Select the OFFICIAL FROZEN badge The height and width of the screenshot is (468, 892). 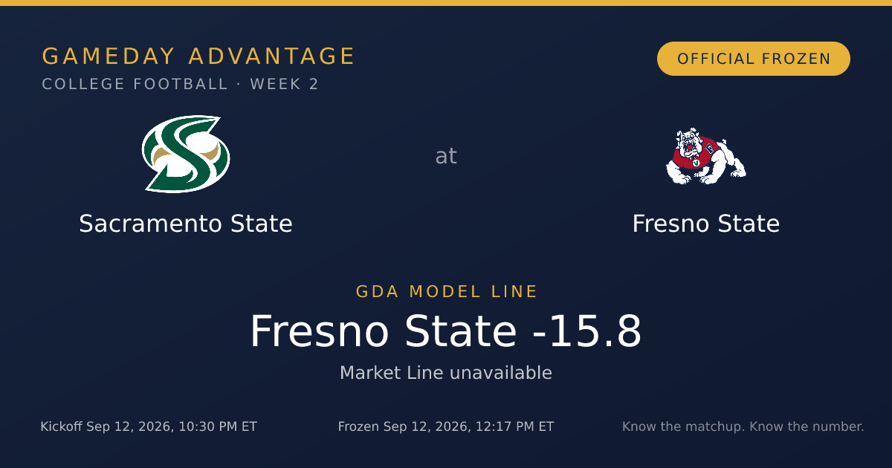point(754,59)
